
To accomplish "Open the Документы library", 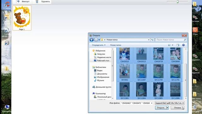I will [101, 74].
